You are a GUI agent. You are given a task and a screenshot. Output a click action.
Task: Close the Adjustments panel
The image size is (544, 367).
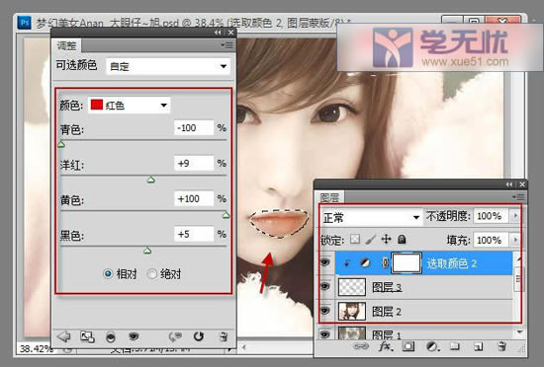(230, 33)
